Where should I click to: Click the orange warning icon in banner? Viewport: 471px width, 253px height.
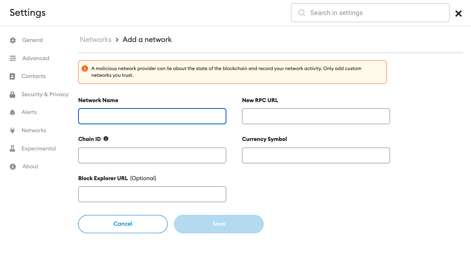tap(85, 68)
